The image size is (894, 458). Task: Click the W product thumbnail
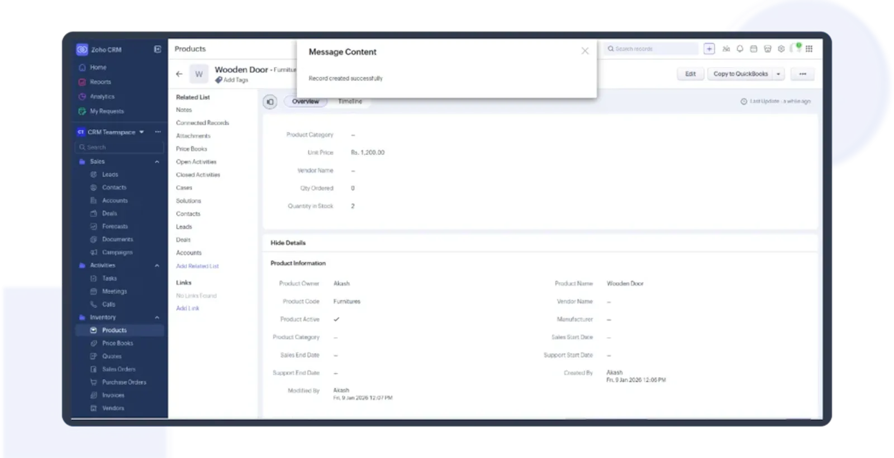pyautogui.click(x=198, y=74)
